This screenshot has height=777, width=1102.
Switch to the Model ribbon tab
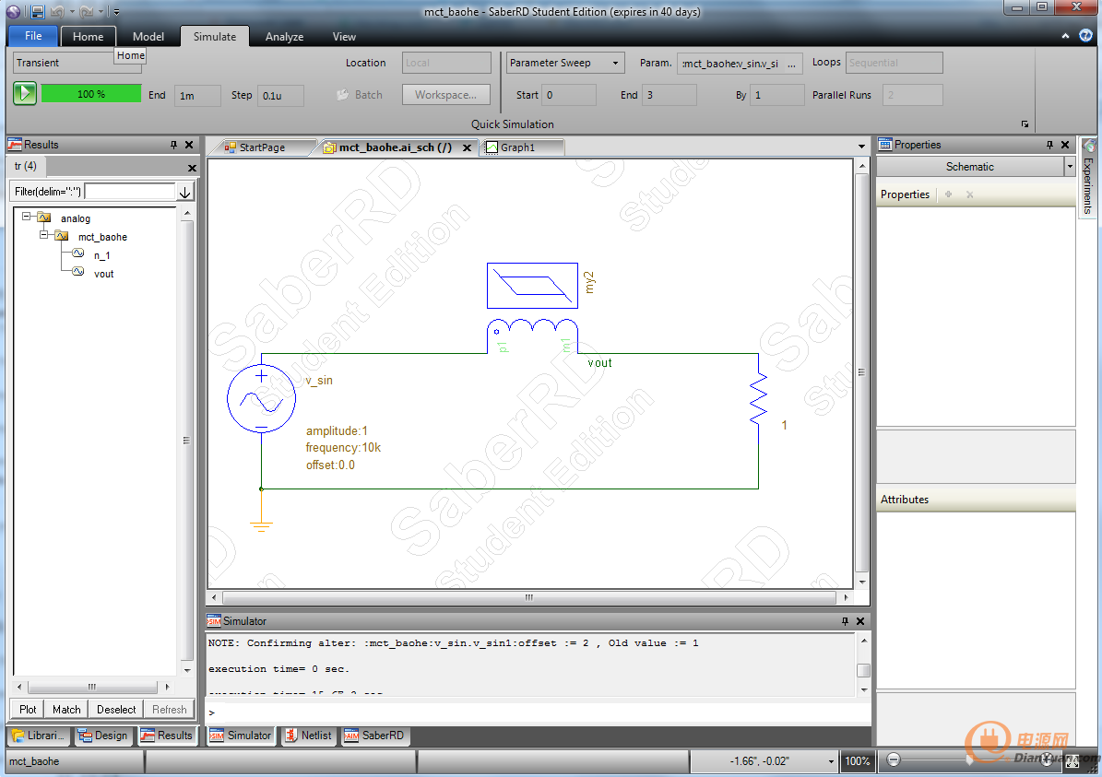coord(148,37)
